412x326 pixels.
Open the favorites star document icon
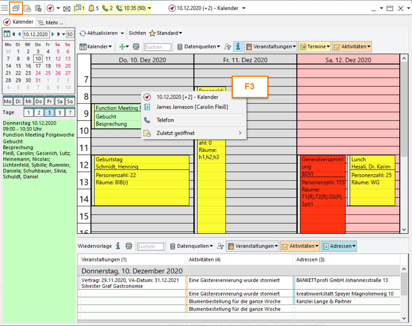[39, 8]
